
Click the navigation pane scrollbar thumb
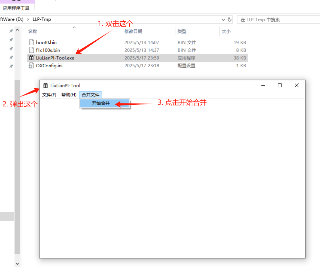(x=17, y=167)
